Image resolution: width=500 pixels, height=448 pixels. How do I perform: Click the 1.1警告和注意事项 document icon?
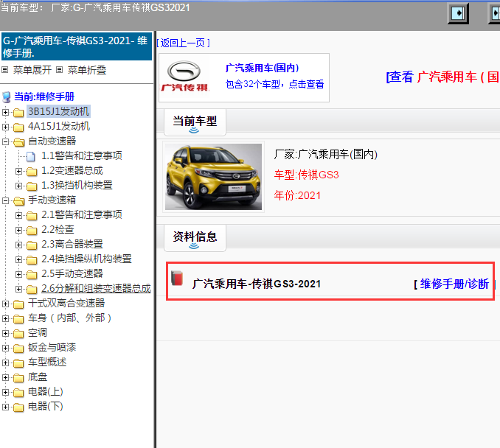pos(31,156)
